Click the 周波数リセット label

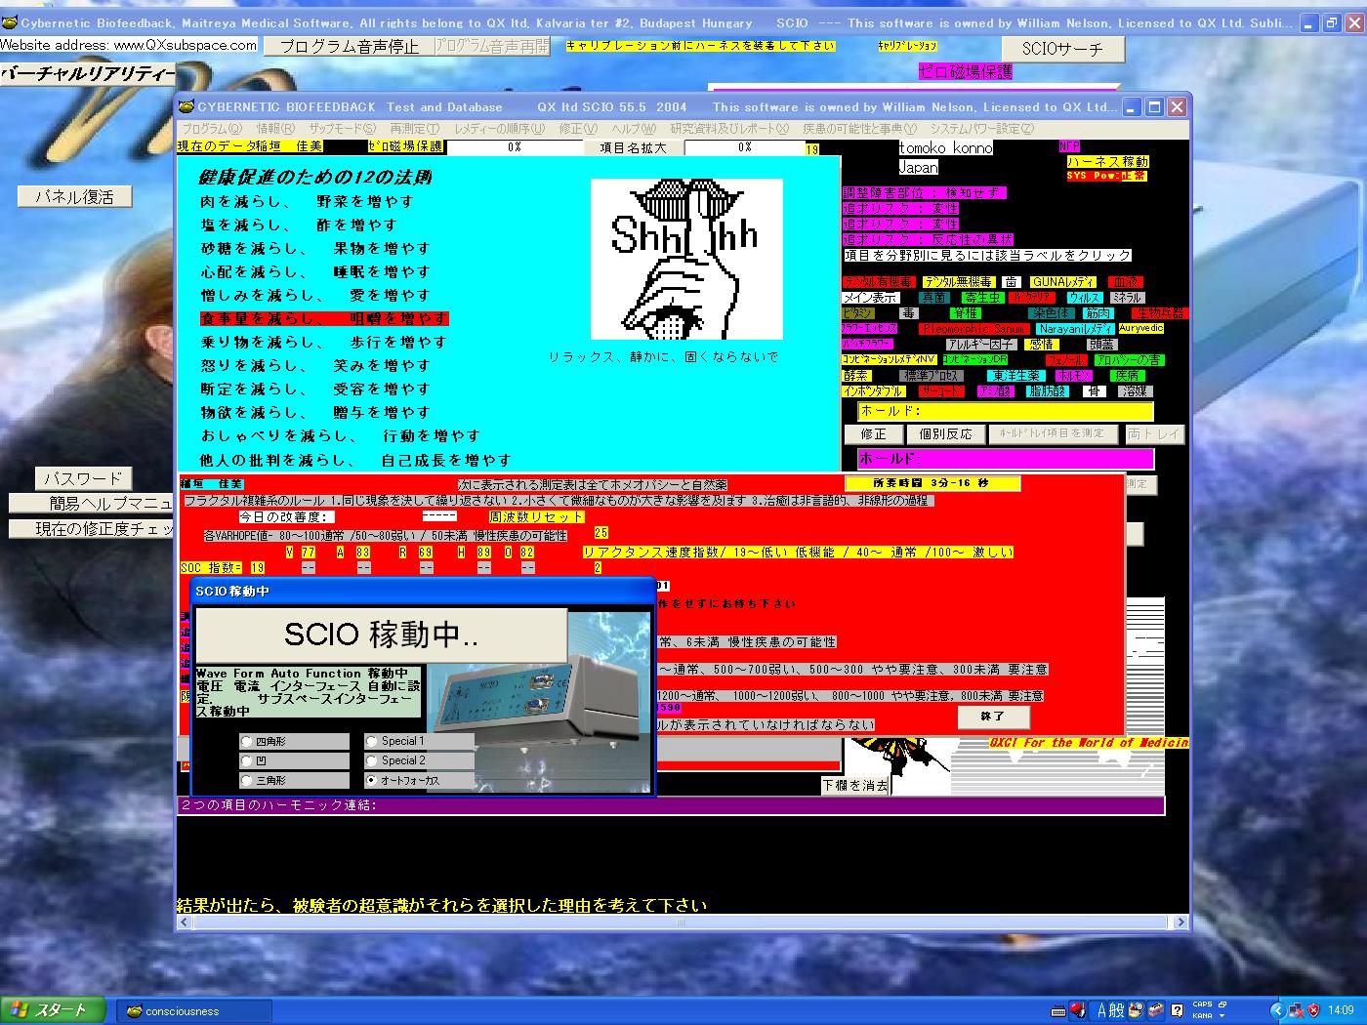tap(536, 516)
